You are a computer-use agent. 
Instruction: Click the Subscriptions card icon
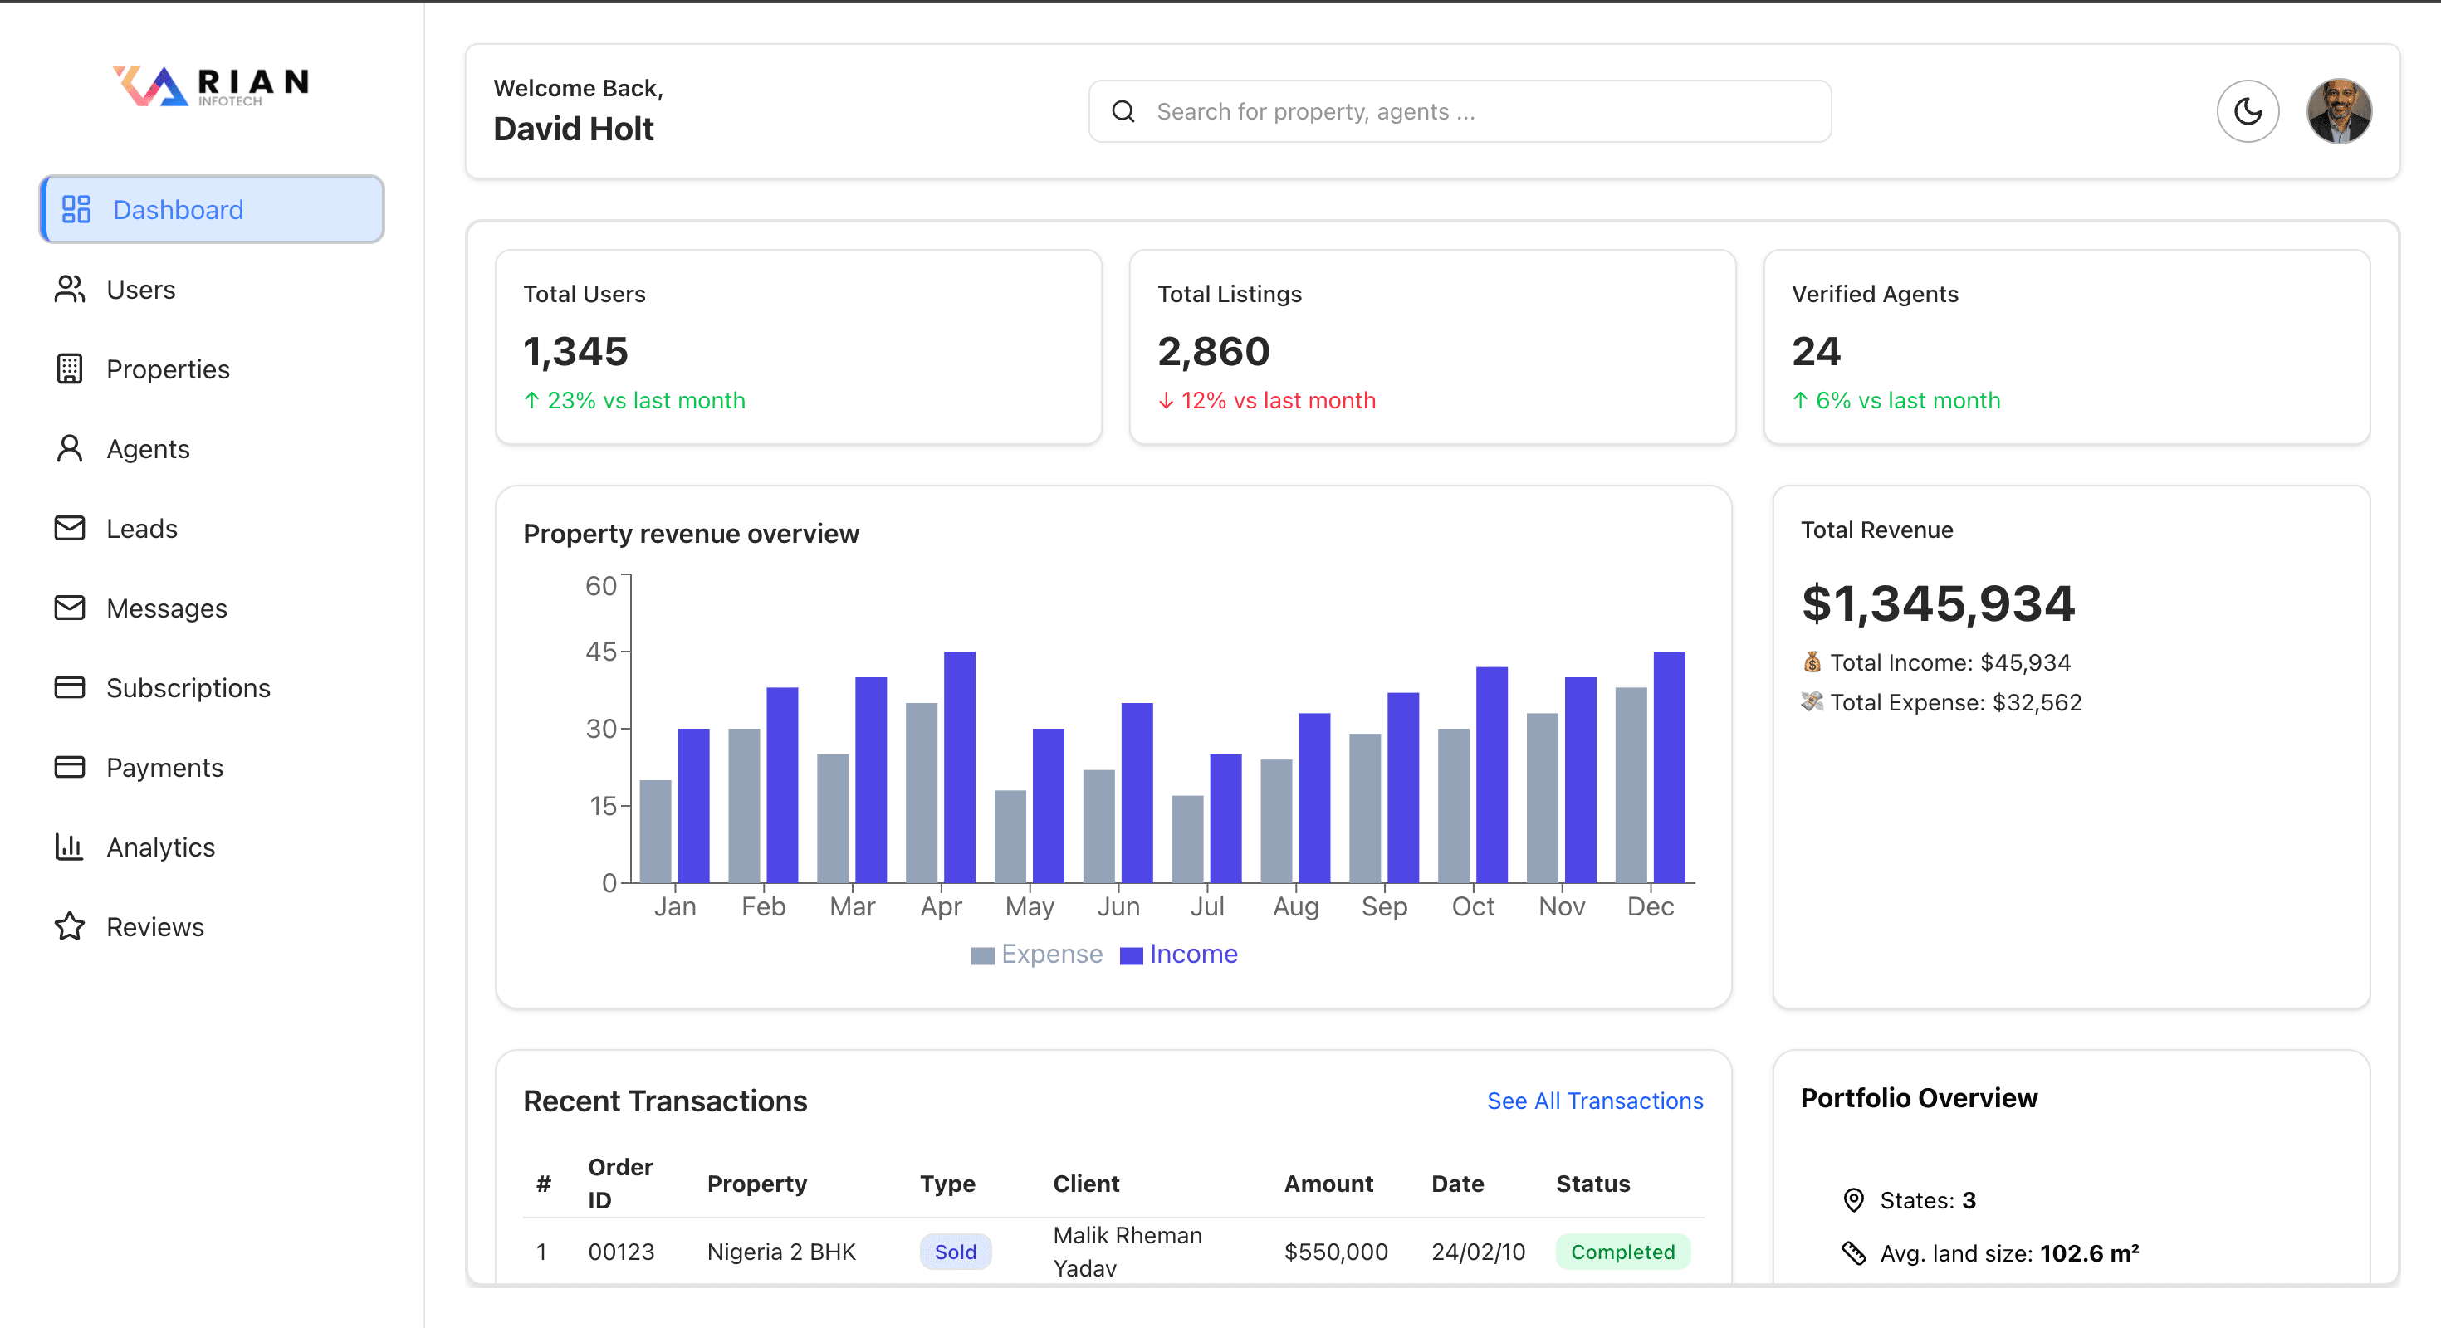click(x=69, y=686)
